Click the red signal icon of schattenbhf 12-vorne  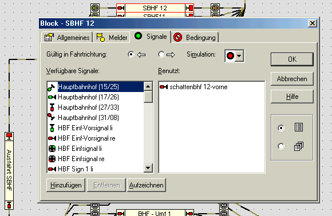[x=164, y=87]
